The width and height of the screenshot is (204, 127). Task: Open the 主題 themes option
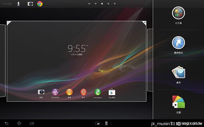178,104
